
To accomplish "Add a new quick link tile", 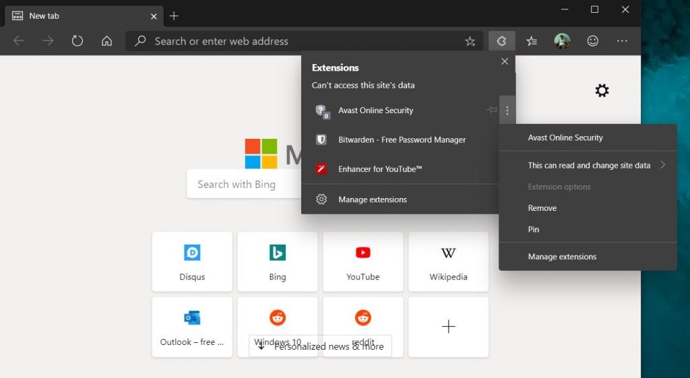I will click(448, 327).
